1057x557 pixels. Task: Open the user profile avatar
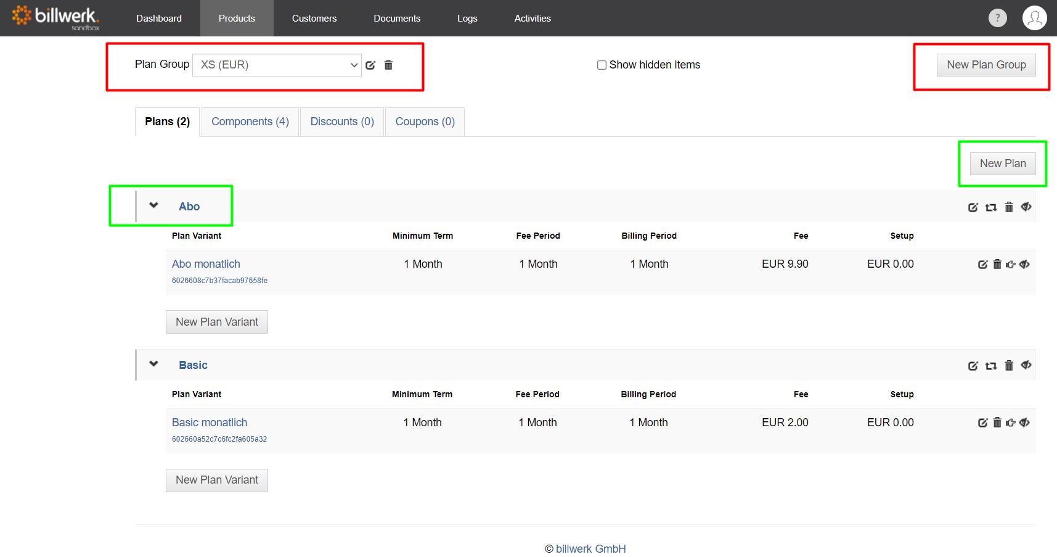(x=1034, y=18)
